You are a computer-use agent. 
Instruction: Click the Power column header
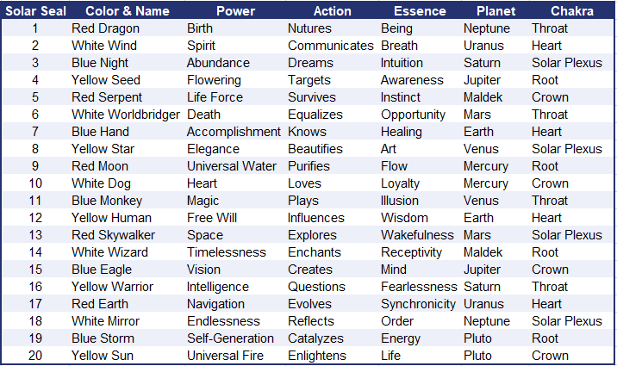[x=234, y=11]
